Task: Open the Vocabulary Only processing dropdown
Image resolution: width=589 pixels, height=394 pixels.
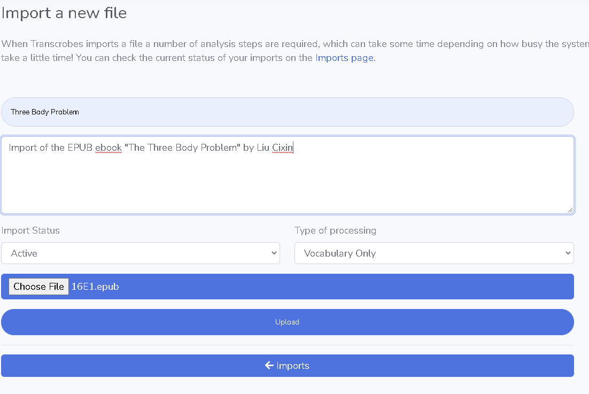Action: click(x=434, y=253)
